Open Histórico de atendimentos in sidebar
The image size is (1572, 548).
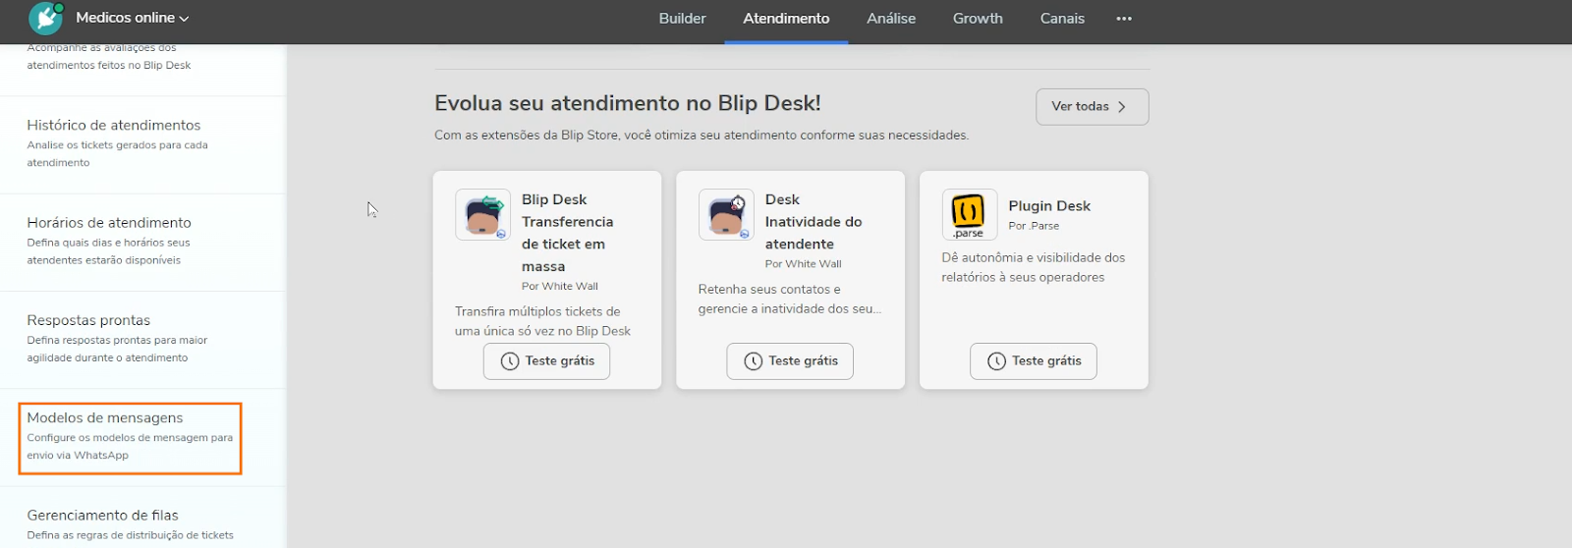[x=142, y=143]
